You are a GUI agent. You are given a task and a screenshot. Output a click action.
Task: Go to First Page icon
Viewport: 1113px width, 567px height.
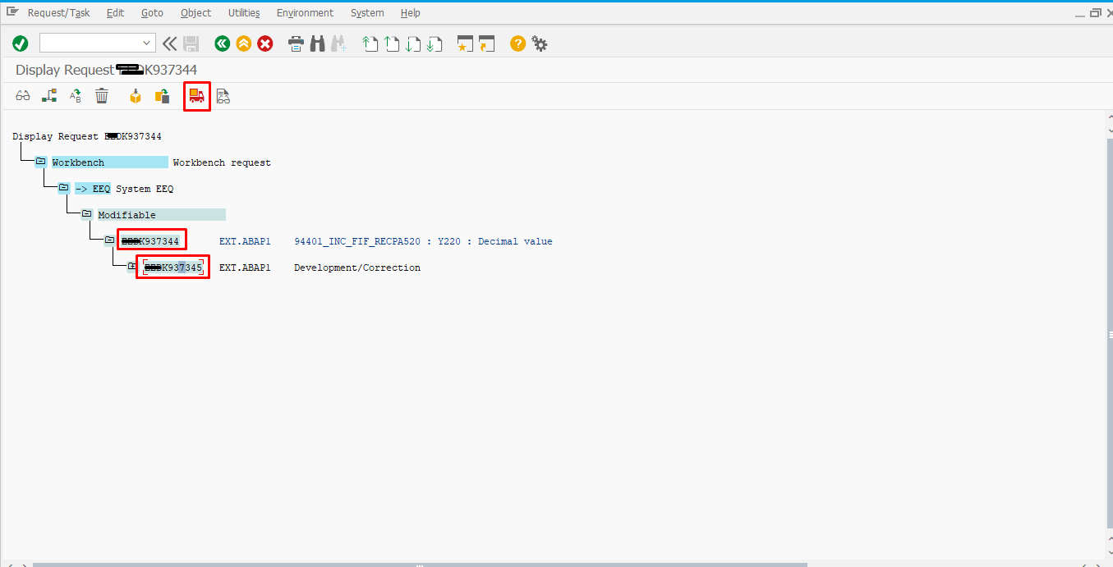pos(370,43)
